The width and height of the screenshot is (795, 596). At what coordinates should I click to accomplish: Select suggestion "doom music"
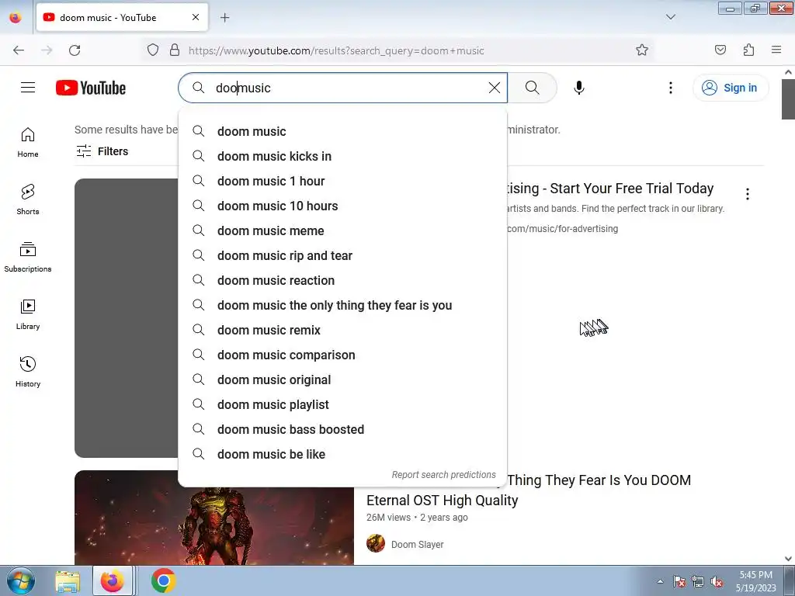click(342, 131)
